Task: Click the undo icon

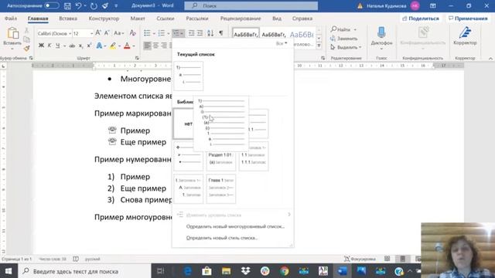Action: tap(78, 5)
